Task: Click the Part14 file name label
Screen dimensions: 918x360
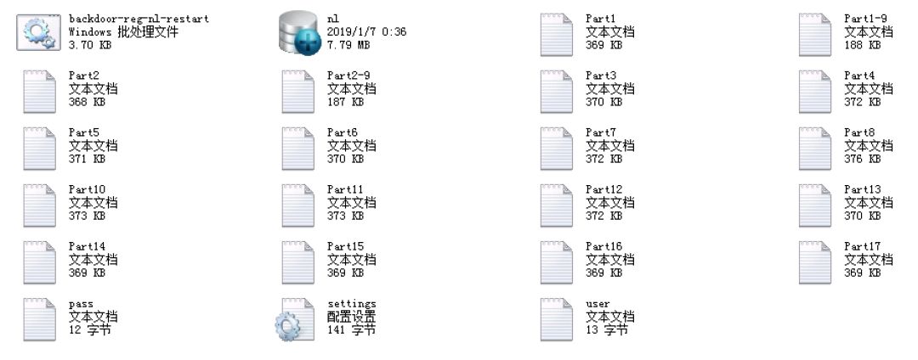Action: [x=88, y=246]
